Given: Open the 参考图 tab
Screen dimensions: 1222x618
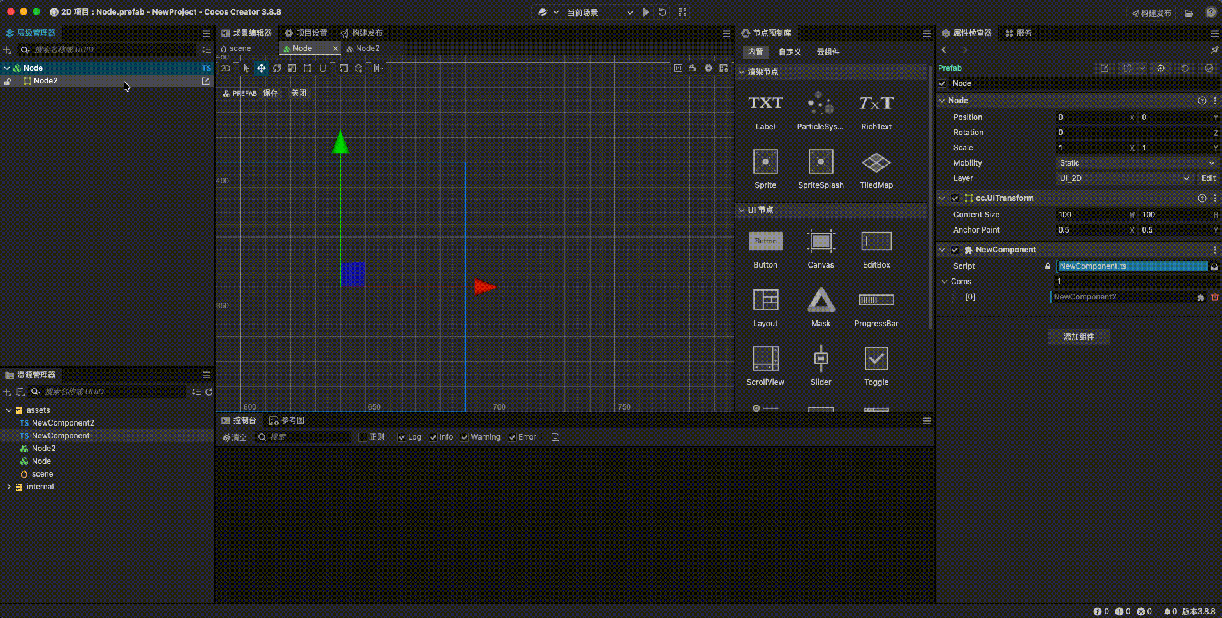Looking at the screenshot, I should [x=287, y=420].
